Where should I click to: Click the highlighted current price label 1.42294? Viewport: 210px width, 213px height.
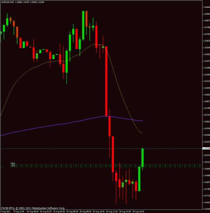click(206, 149)
